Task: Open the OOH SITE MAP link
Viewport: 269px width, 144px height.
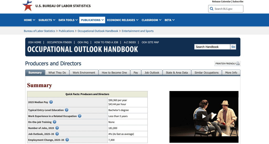Action: 150,42
